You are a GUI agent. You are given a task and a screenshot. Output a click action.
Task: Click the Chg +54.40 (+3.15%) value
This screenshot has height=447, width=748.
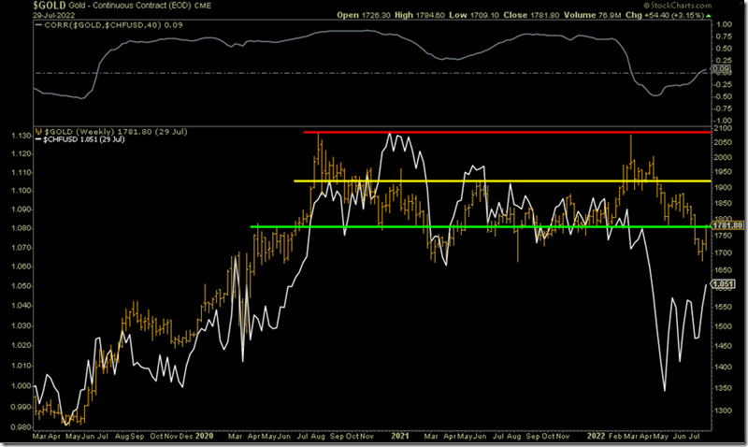pyautogui.click(x=665, y=15)
